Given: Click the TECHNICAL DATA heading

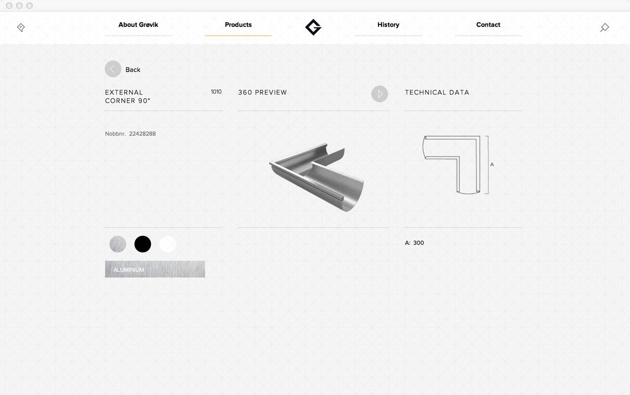Looking at the screenshot, I should click(437, 93).
